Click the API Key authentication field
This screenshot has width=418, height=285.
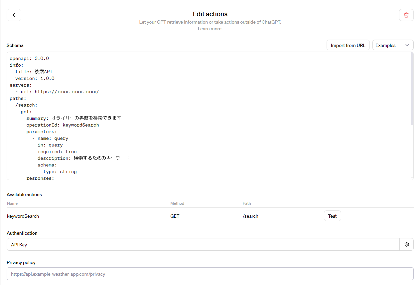click(x=203, y=244)
